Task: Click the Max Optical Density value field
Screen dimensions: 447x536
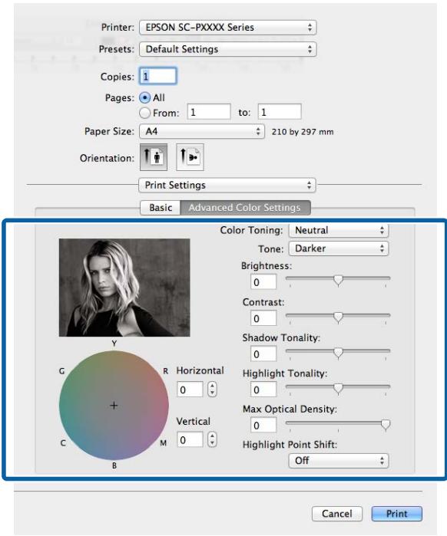Action: pyautogui.click(x=263, y=426)
